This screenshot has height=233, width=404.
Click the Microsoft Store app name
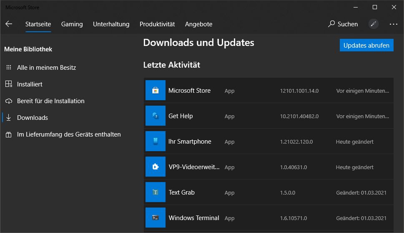tap(189, 91)
